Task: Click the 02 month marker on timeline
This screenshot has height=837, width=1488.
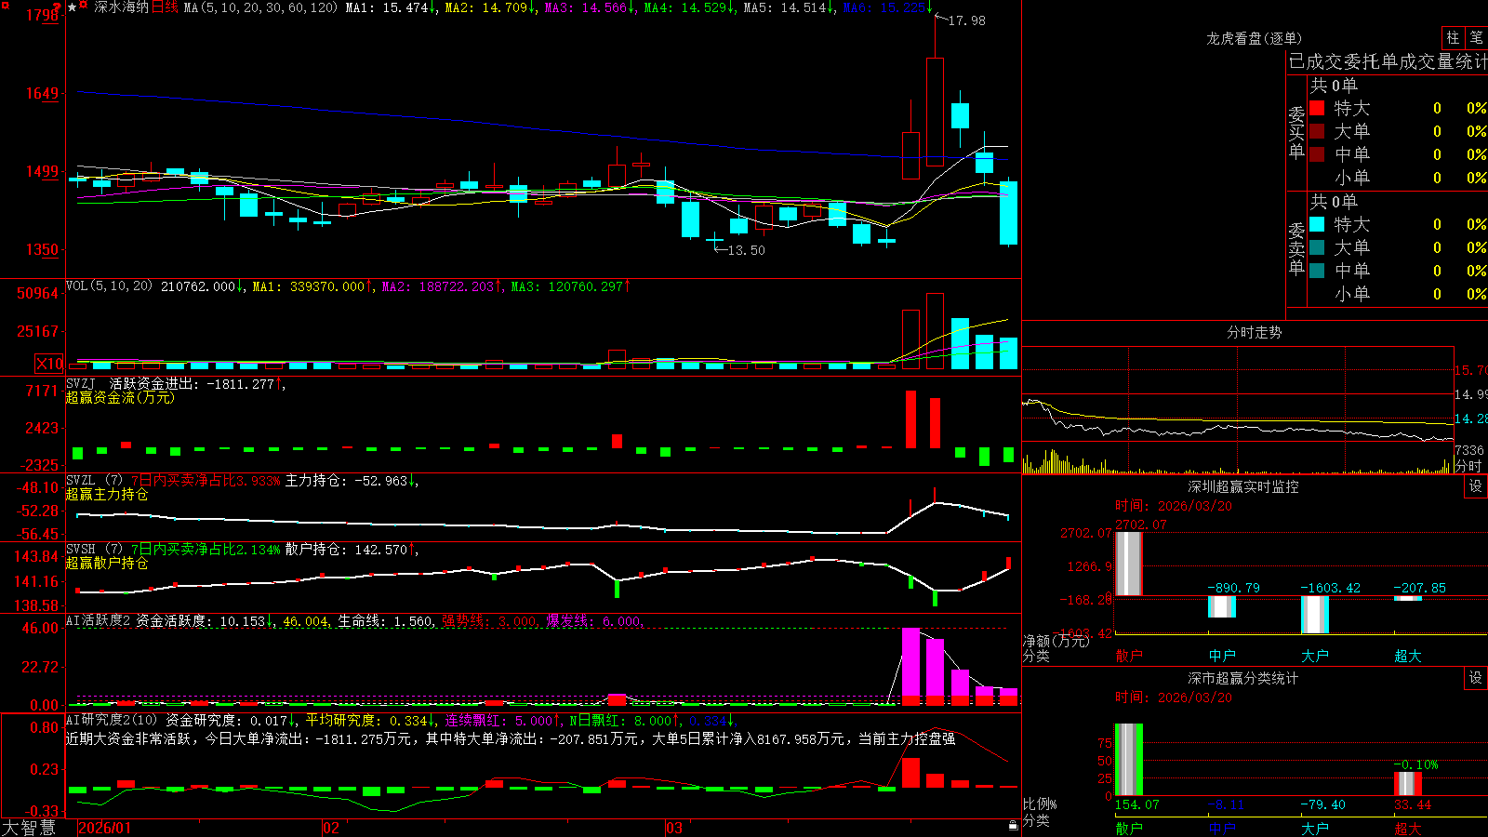Action: [x=331, y=828]
